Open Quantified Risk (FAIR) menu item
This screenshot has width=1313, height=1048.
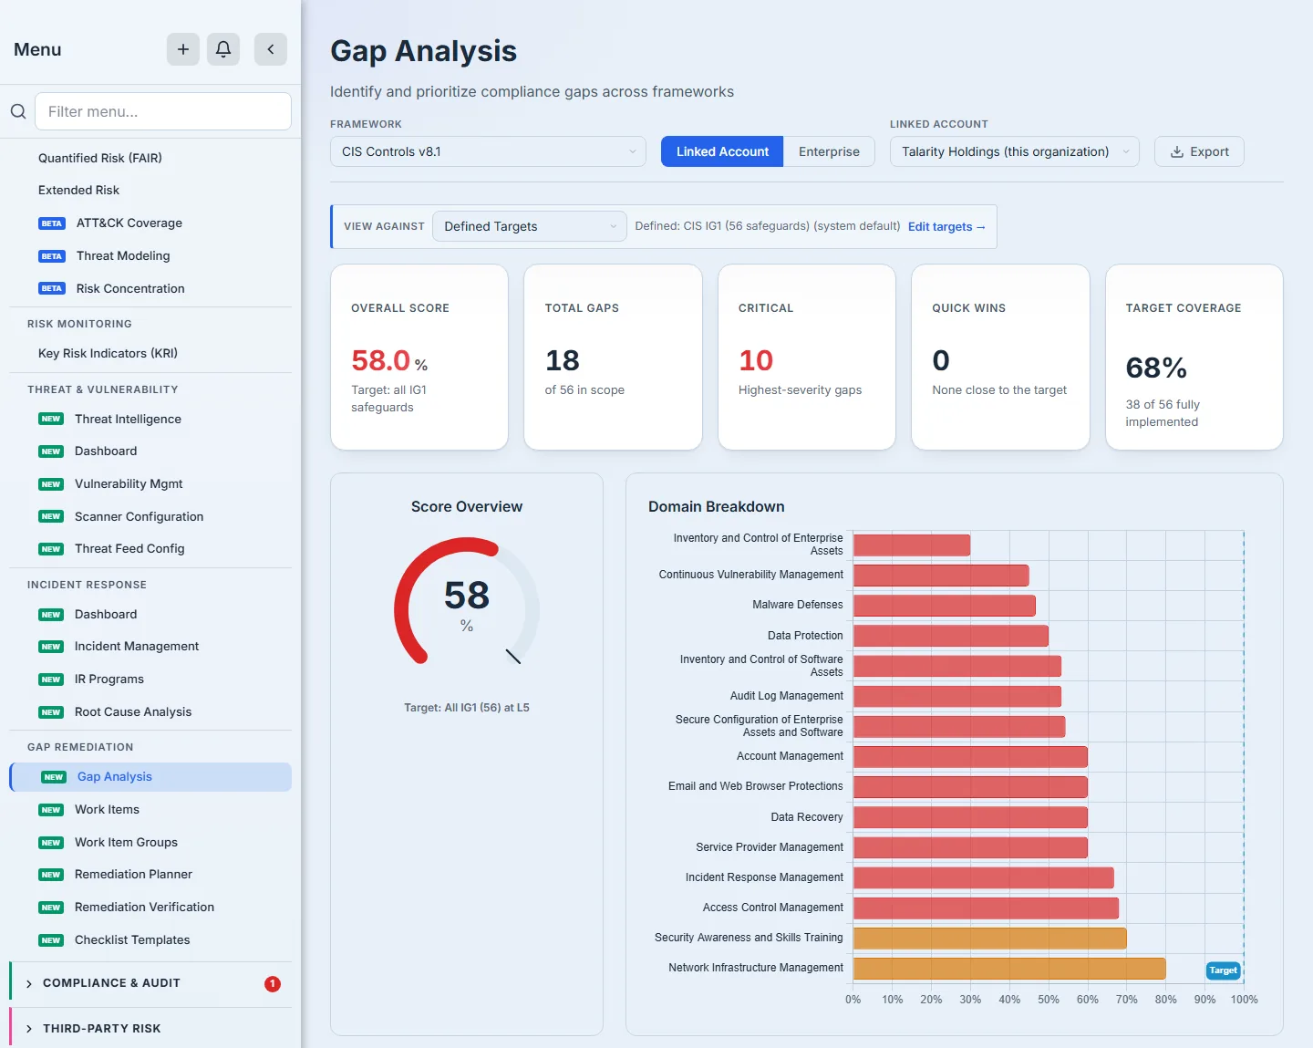[100, 158]
